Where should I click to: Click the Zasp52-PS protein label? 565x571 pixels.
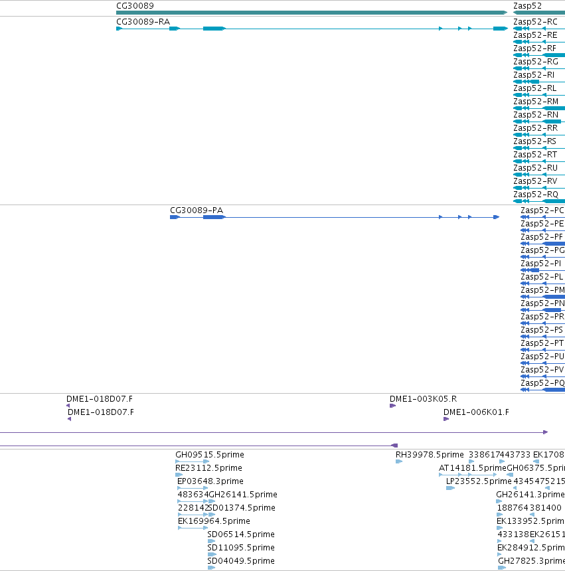(x=542, y=330)
